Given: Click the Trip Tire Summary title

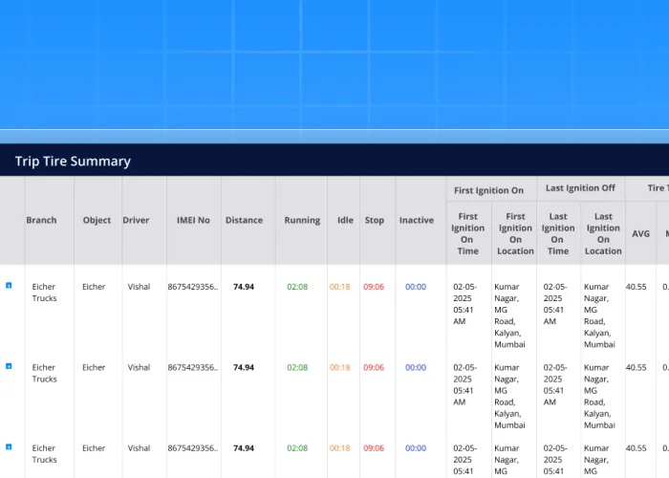Looking at the screenshot, I should [x=73, y=161].
